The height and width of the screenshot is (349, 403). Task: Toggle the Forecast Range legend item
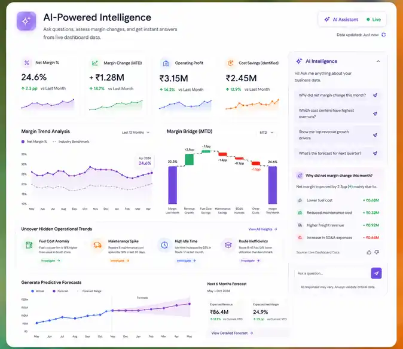[x=89, y=291]
